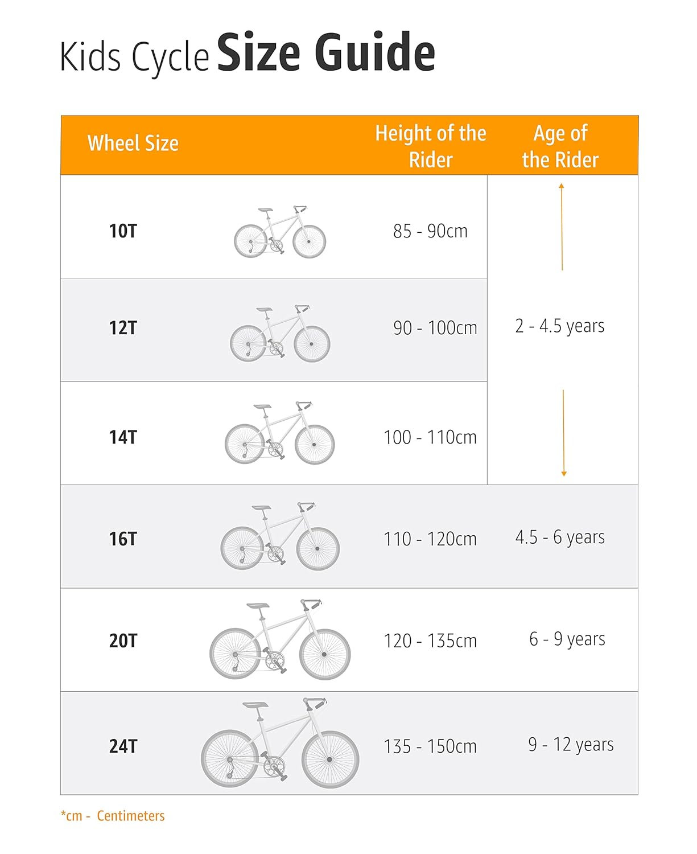This screenshot has height=854, width=697.
Task: Click the Kids Cycle Size Guide title
Action: pos(248,54)
